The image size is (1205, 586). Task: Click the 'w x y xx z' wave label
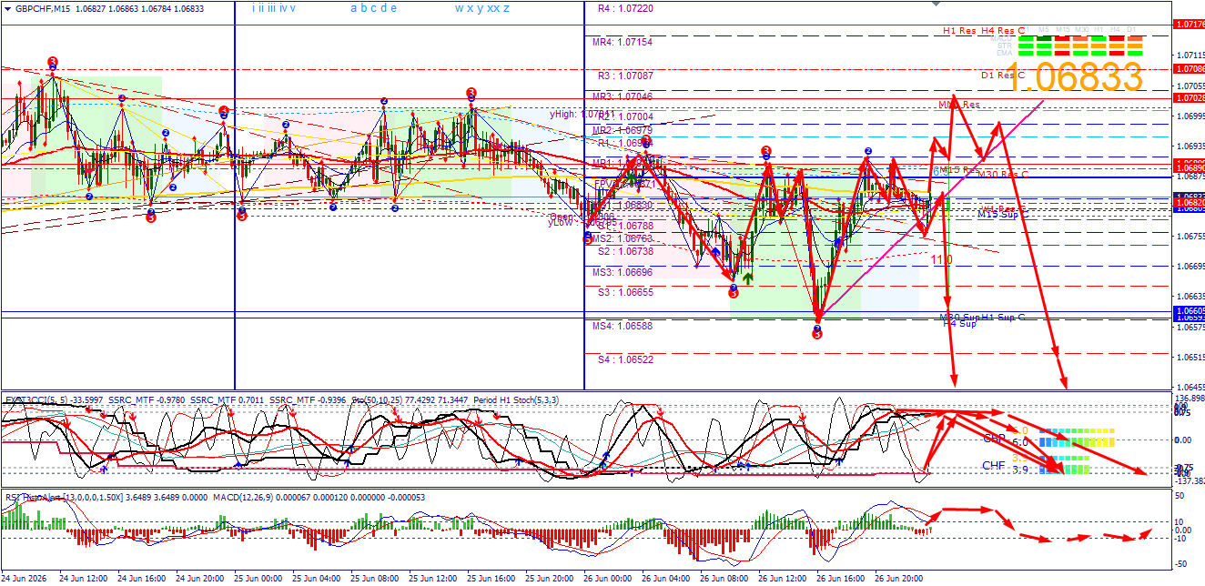tap(482, 7)
